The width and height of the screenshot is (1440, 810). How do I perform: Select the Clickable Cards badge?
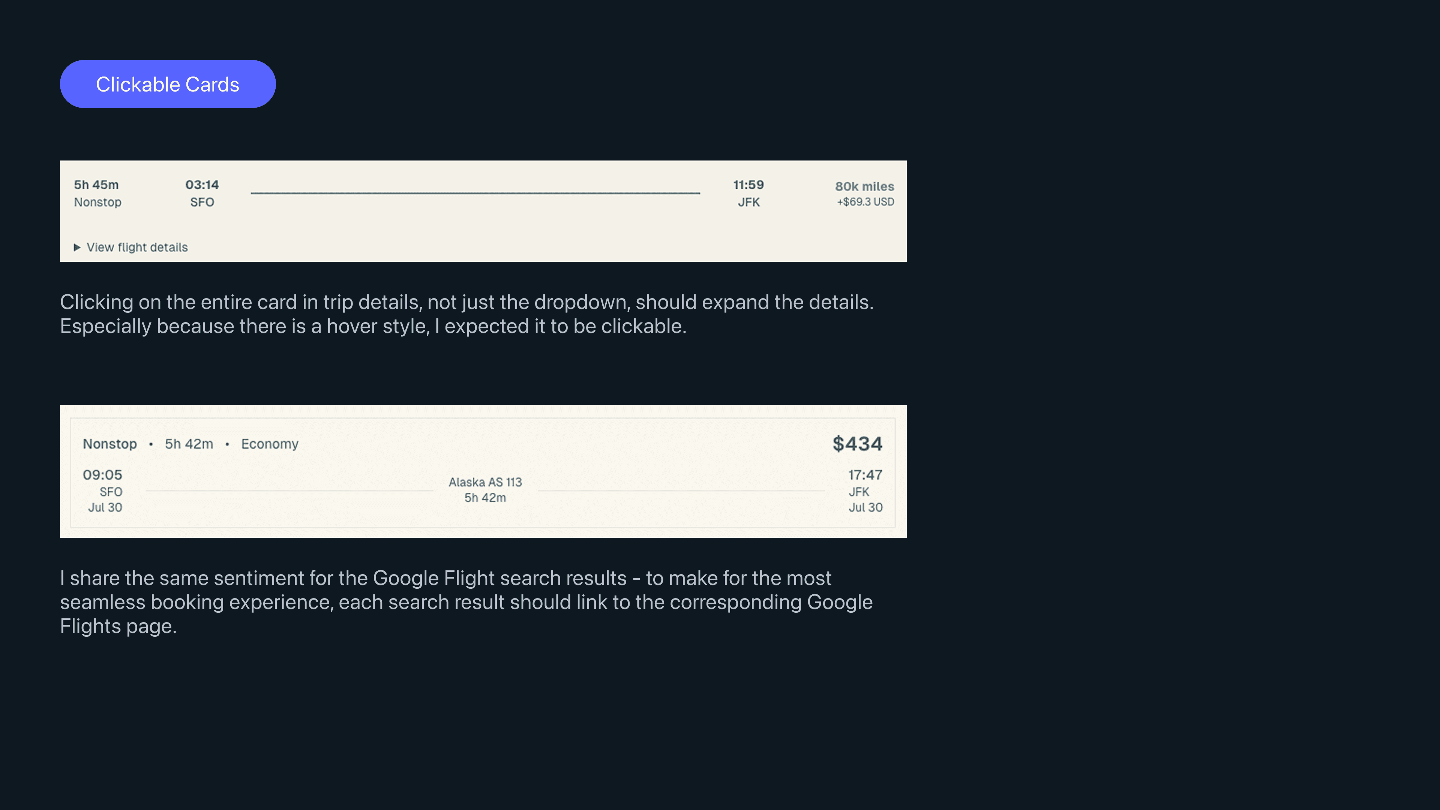168,84
